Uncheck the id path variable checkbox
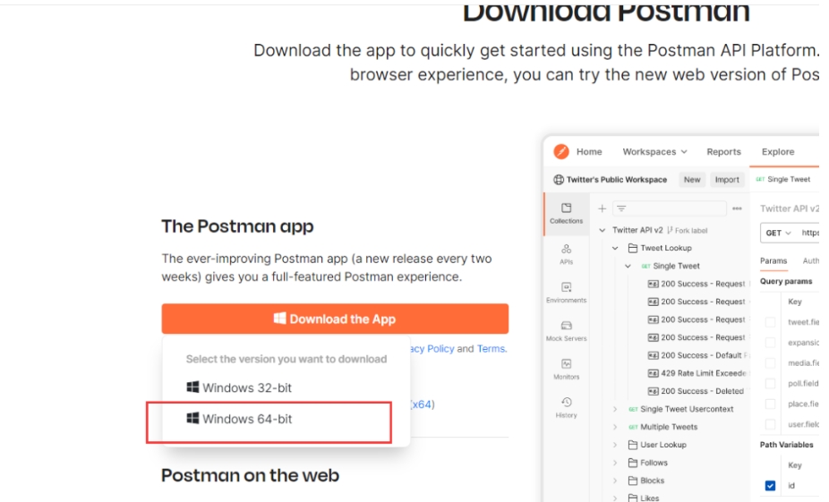Screen dimensions: 829x502 pos(770,486)
